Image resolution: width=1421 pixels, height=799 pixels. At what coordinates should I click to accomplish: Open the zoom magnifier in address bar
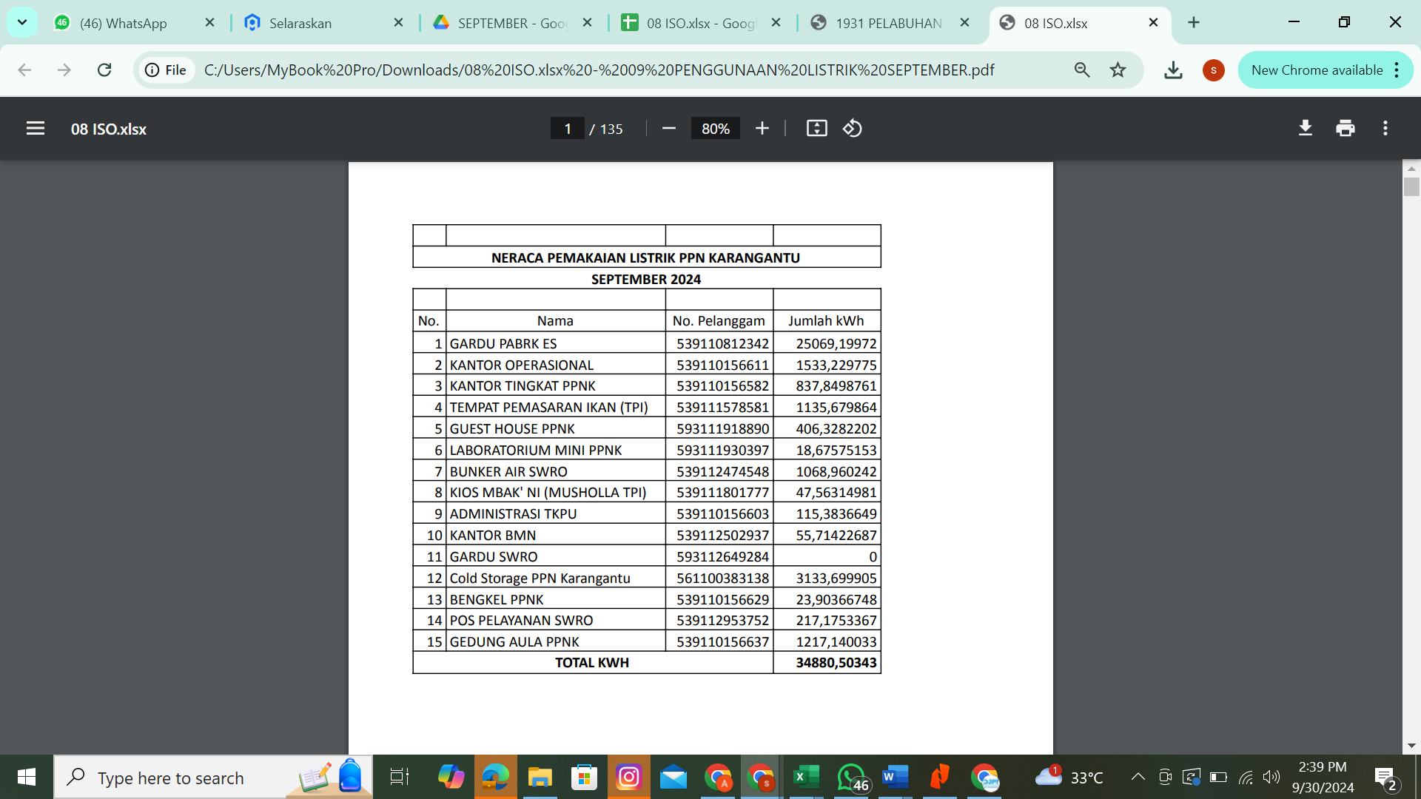[x=1082, y=70]
